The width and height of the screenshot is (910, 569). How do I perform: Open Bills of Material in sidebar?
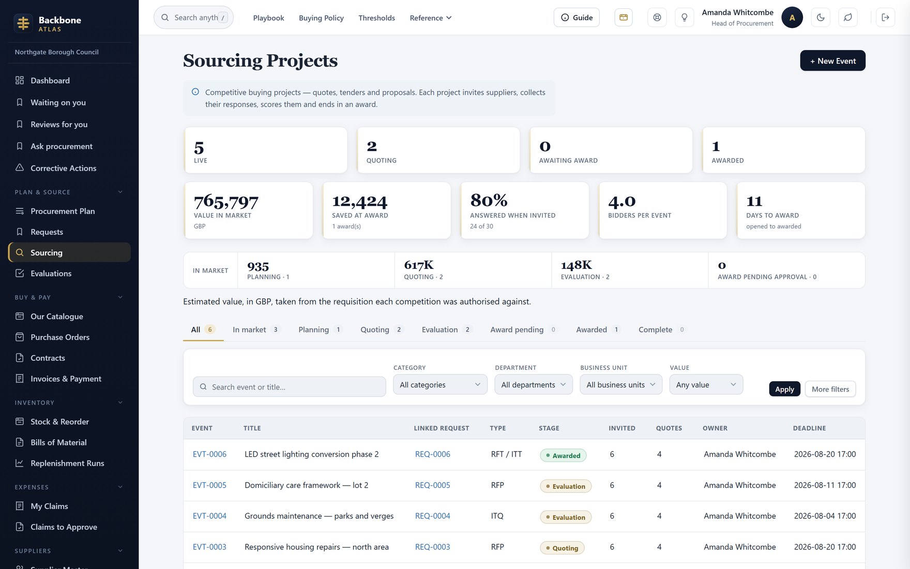[69, 442]
